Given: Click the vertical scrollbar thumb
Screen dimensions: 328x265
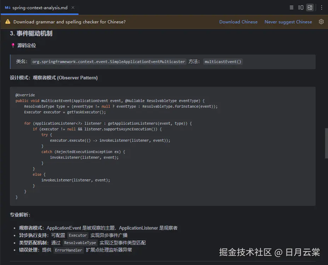Looking at the screenshot, I should coord(326,143).
